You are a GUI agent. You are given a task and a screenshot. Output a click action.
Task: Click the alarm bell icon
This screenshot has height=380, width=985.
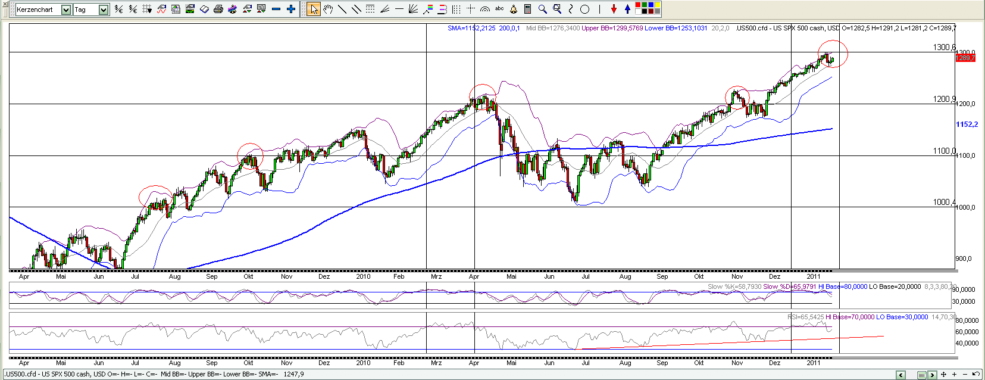tap(514, 9)
